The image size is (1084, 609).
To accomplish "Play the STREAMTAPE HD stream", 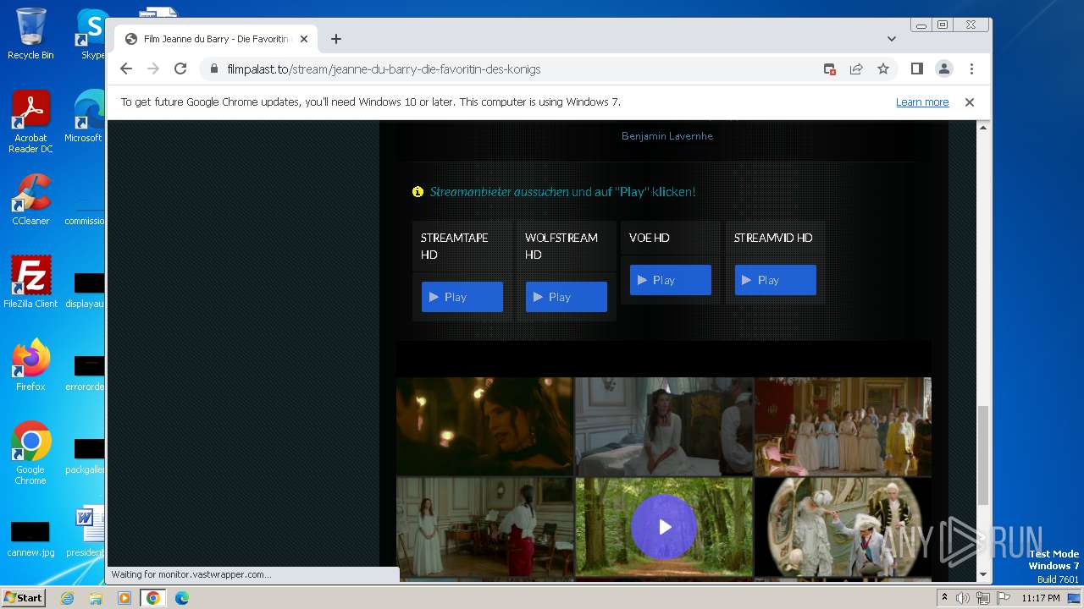I will click(462, 297).
